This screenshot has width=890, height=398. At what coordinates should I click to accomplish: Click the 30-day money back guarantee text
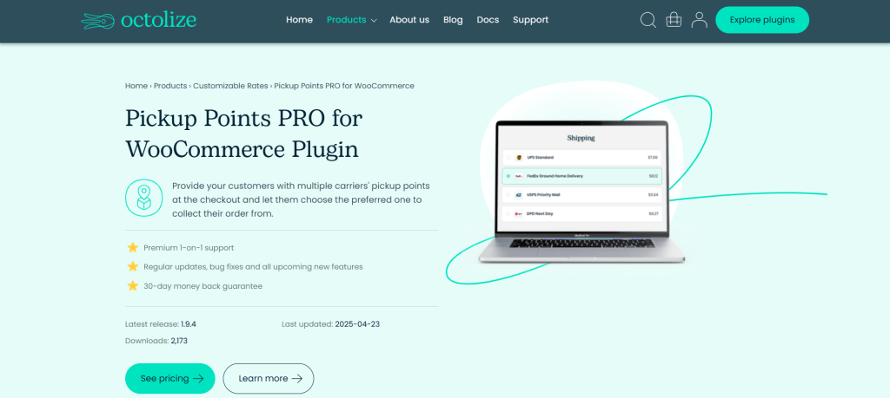(203, 286)
